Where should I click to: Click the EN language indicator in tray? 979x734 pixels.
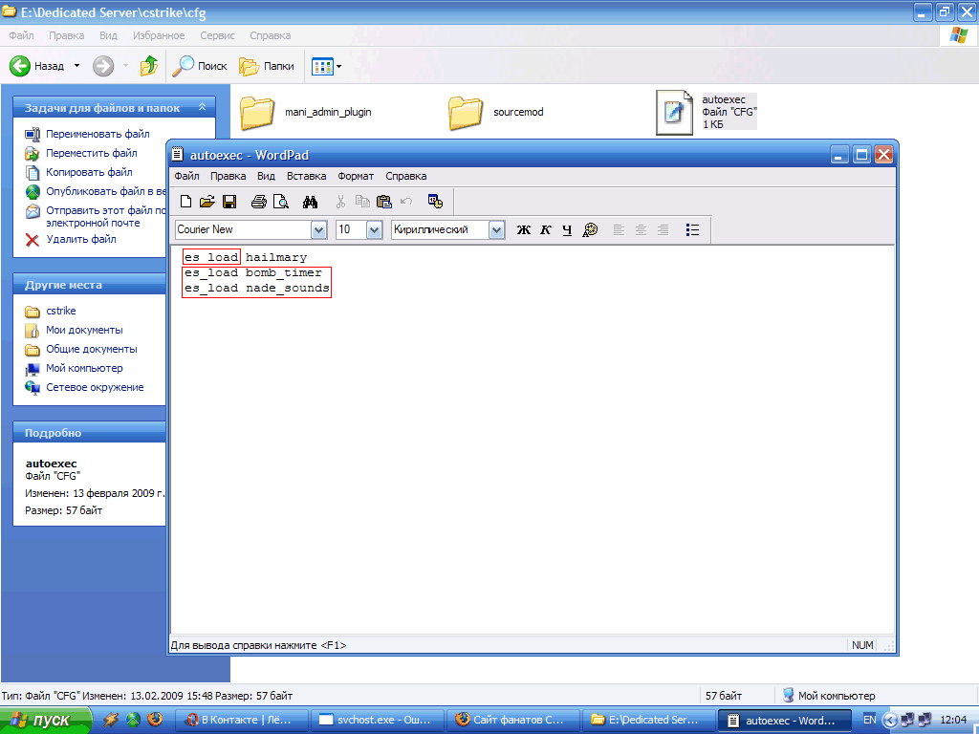(870, 721)
